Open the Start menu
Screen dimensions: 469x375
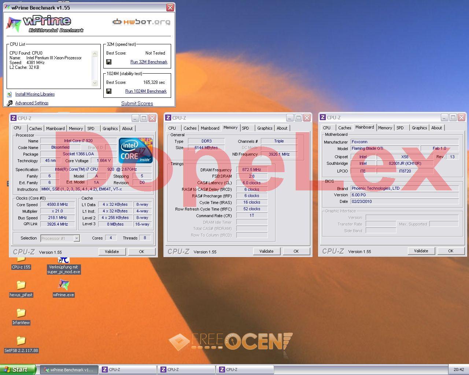[x=18, y=370]
